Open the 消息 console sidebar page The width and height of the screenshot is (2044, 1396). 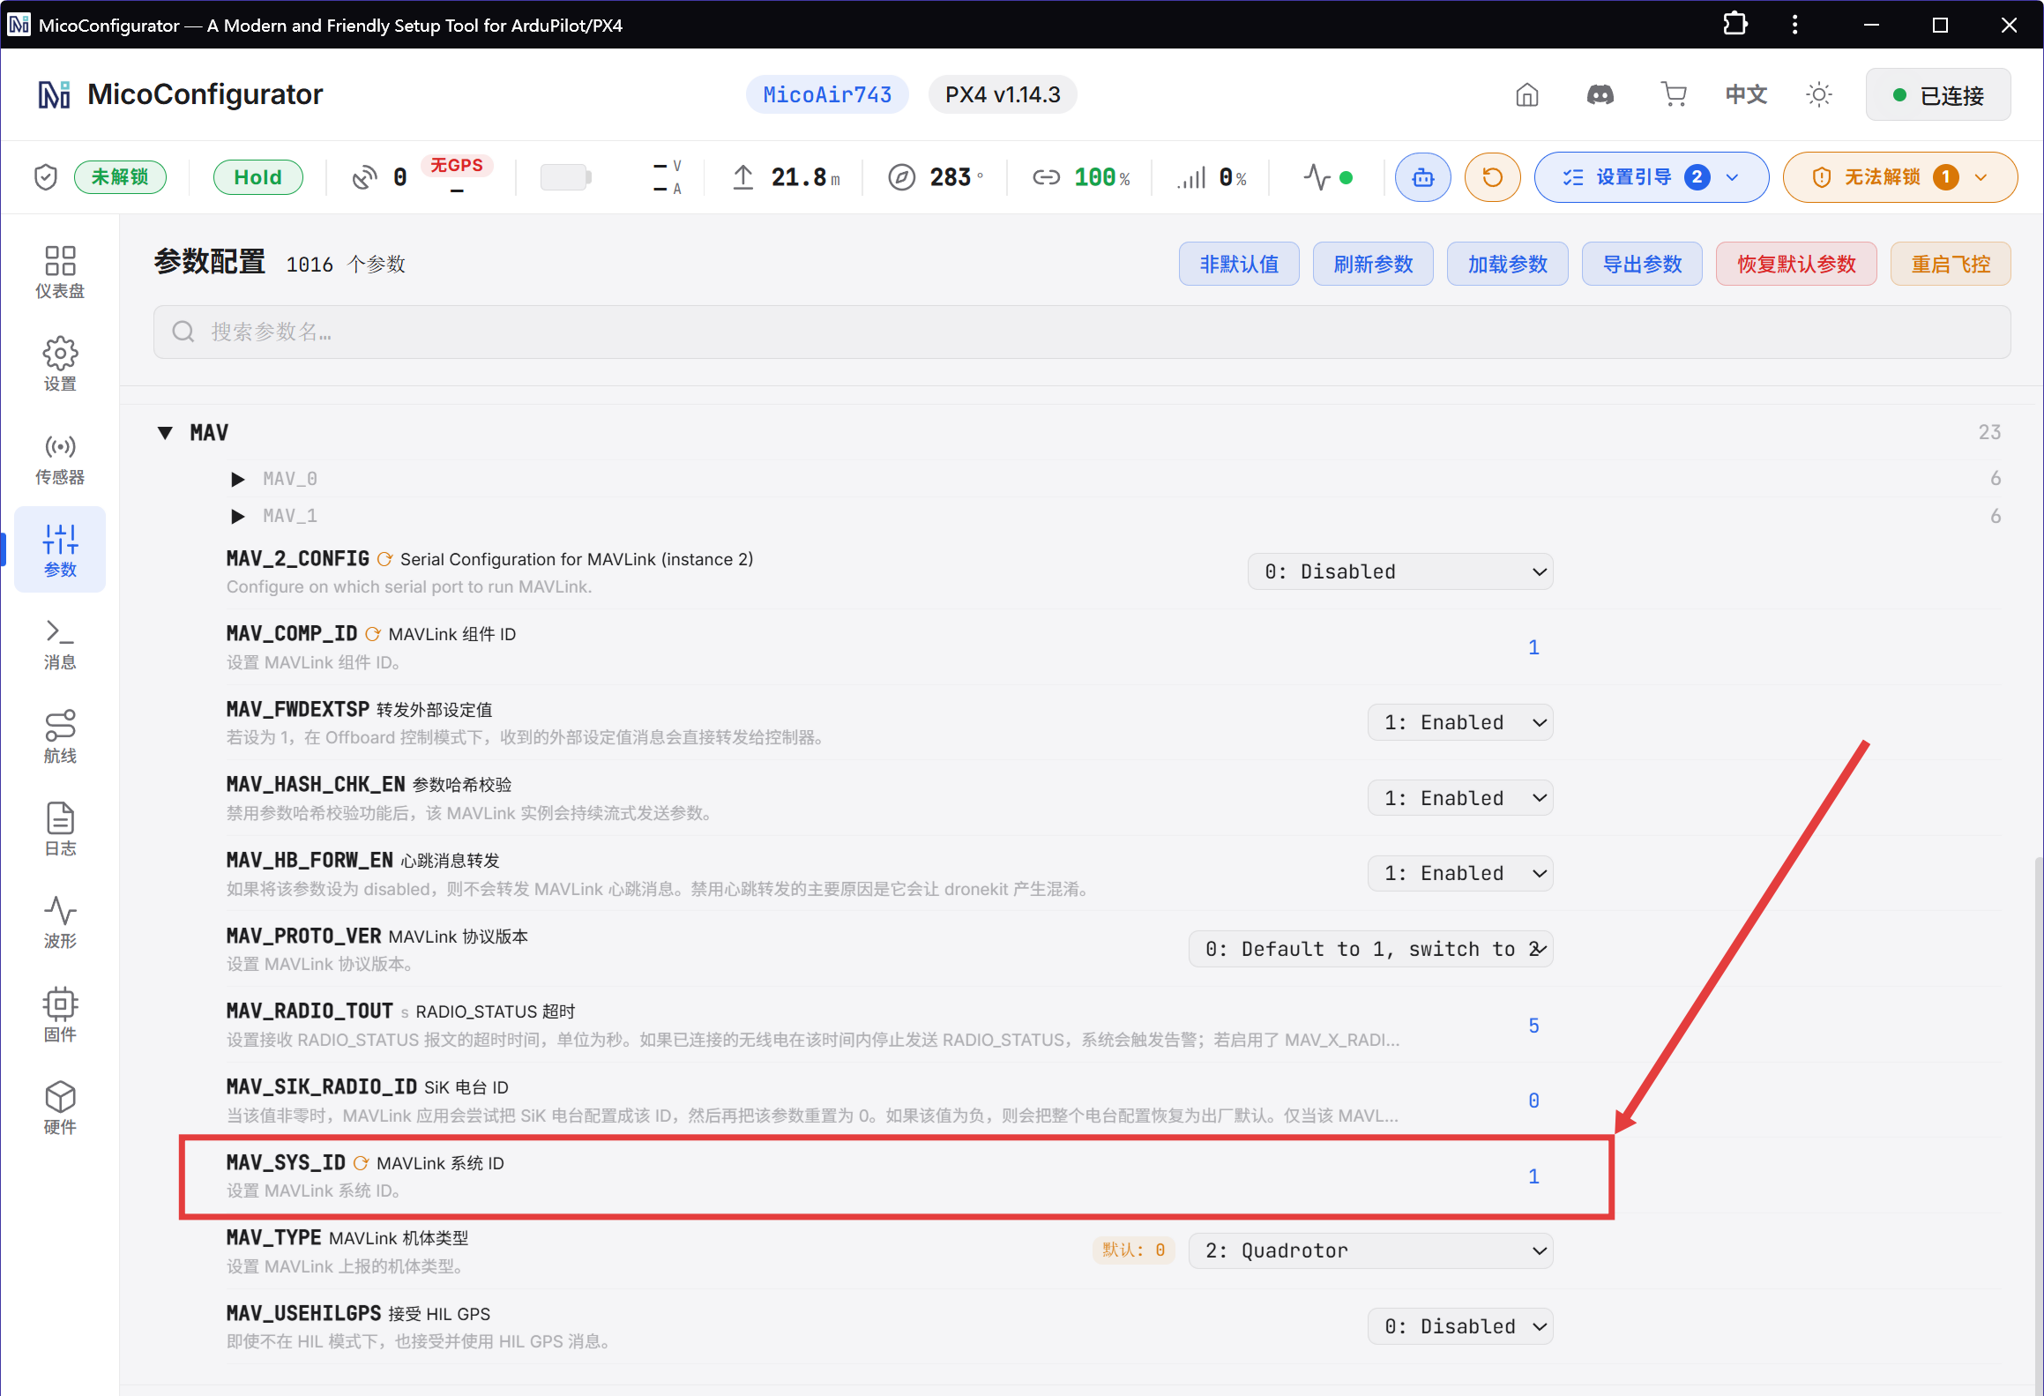point(60,645)
